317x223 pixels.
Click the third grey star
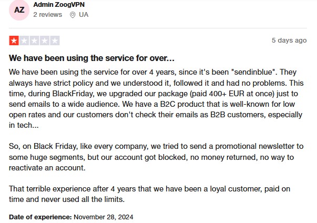coord(34,40)
